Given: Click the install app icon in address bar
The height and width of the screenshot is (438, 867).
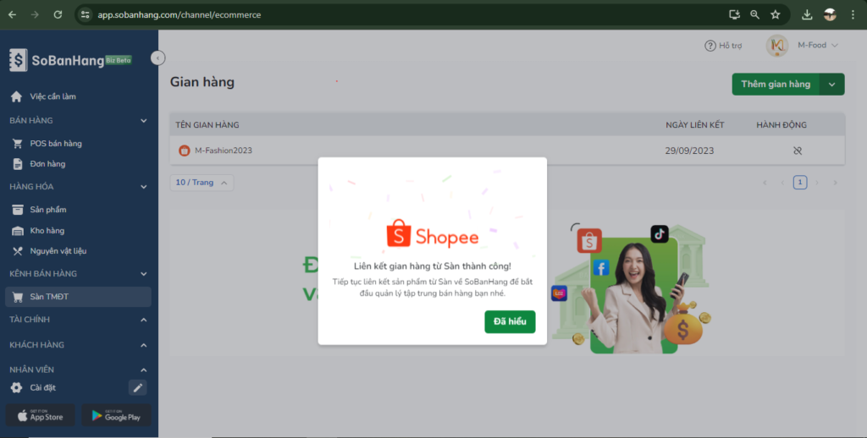Looking at the screenshot, I should click(734, 15).
